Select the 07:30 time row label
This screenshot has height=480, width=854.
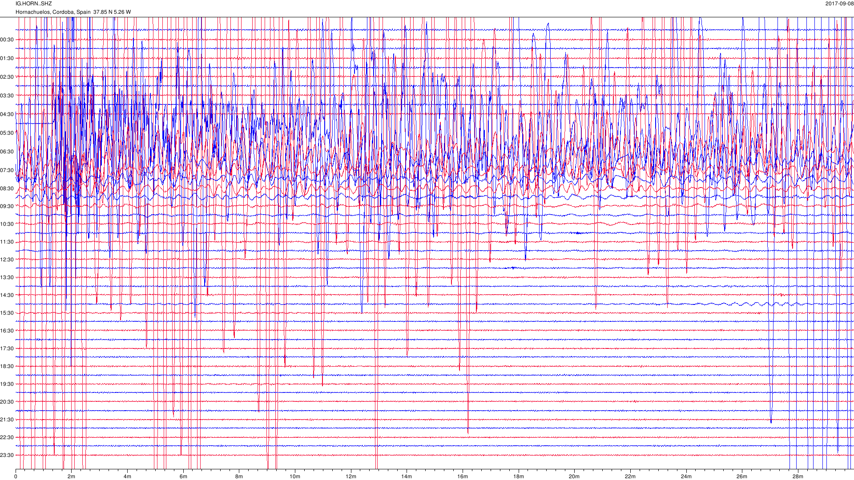pos(7,170)
